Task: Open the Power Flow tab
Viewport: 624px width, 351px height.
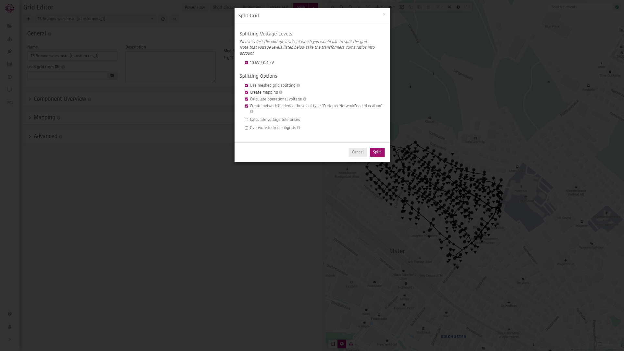Action: click(x=195, y=7)
